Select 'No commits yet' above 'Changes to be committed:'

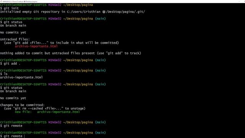click(x=13, y=98)
